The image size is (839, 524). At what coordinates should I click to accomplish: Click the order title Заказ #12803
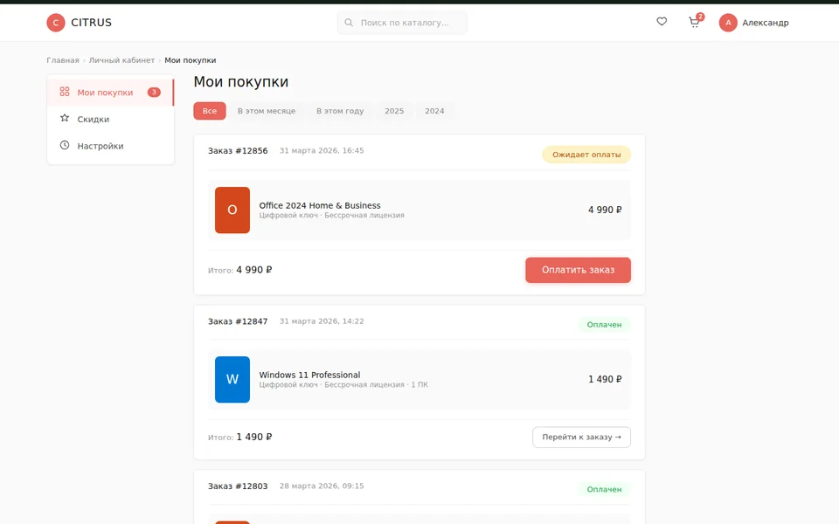238,486
